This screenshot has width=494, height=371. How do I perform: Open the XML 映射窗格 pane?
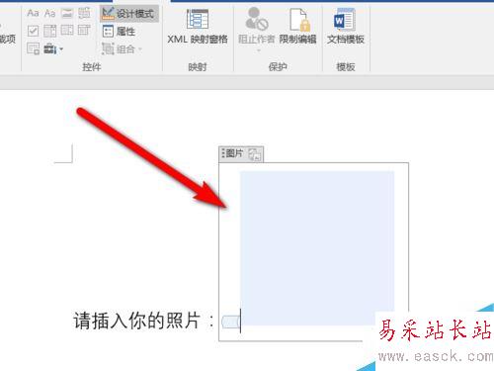[198, 27]
